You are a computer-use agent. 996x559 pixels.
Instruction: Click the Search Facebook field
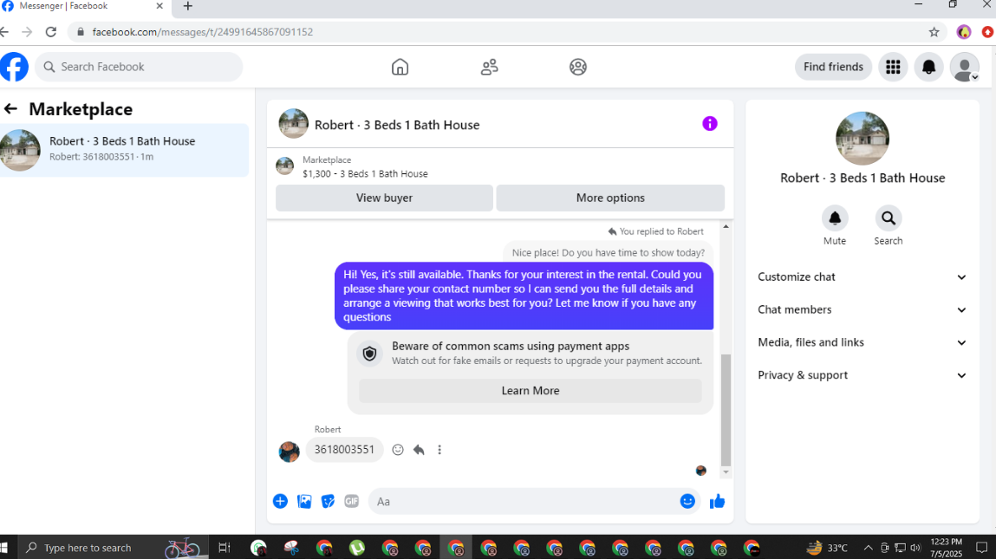click(x=139, y=67)
